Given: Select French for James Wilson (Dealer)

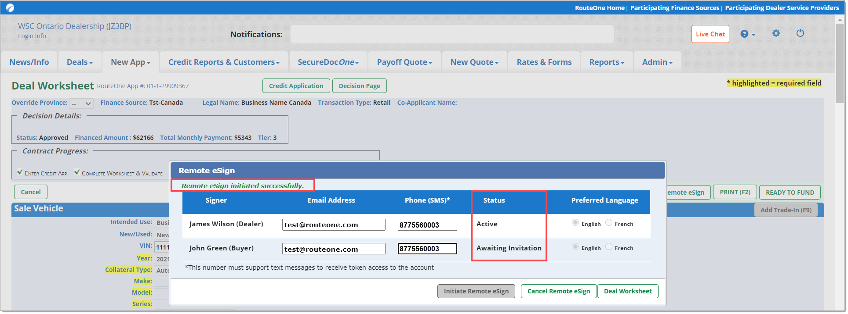Looking at the screenshot, I should coord(608,223).
